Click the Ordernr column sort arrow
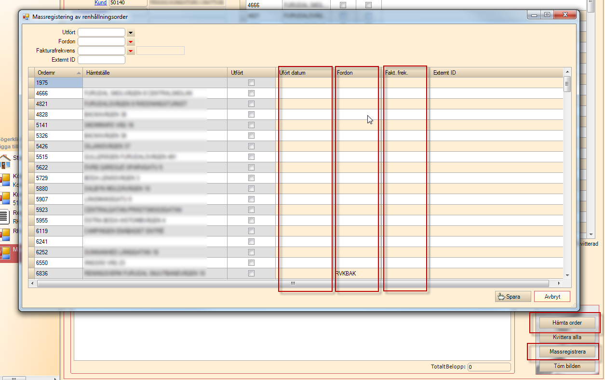 coord(79,73)
